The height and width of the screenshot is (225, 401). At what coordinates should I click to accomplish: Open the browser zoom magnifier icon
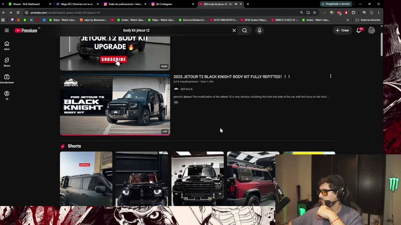[x=301, y=12]
